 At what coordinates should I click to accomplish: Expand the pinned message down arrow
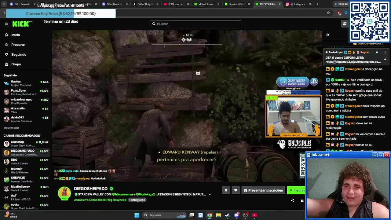(x=385, y=59)
